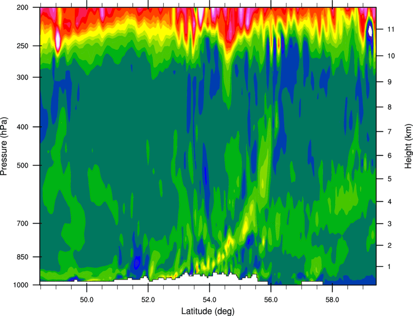
Task: Click the 2 km height label
Action: [390, 246]
